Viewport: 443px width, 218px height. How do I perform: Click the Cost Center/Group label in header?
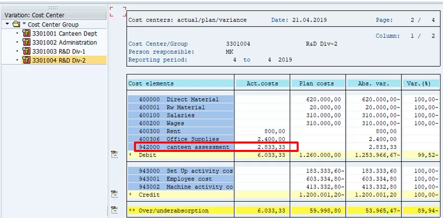pos(158,44)
